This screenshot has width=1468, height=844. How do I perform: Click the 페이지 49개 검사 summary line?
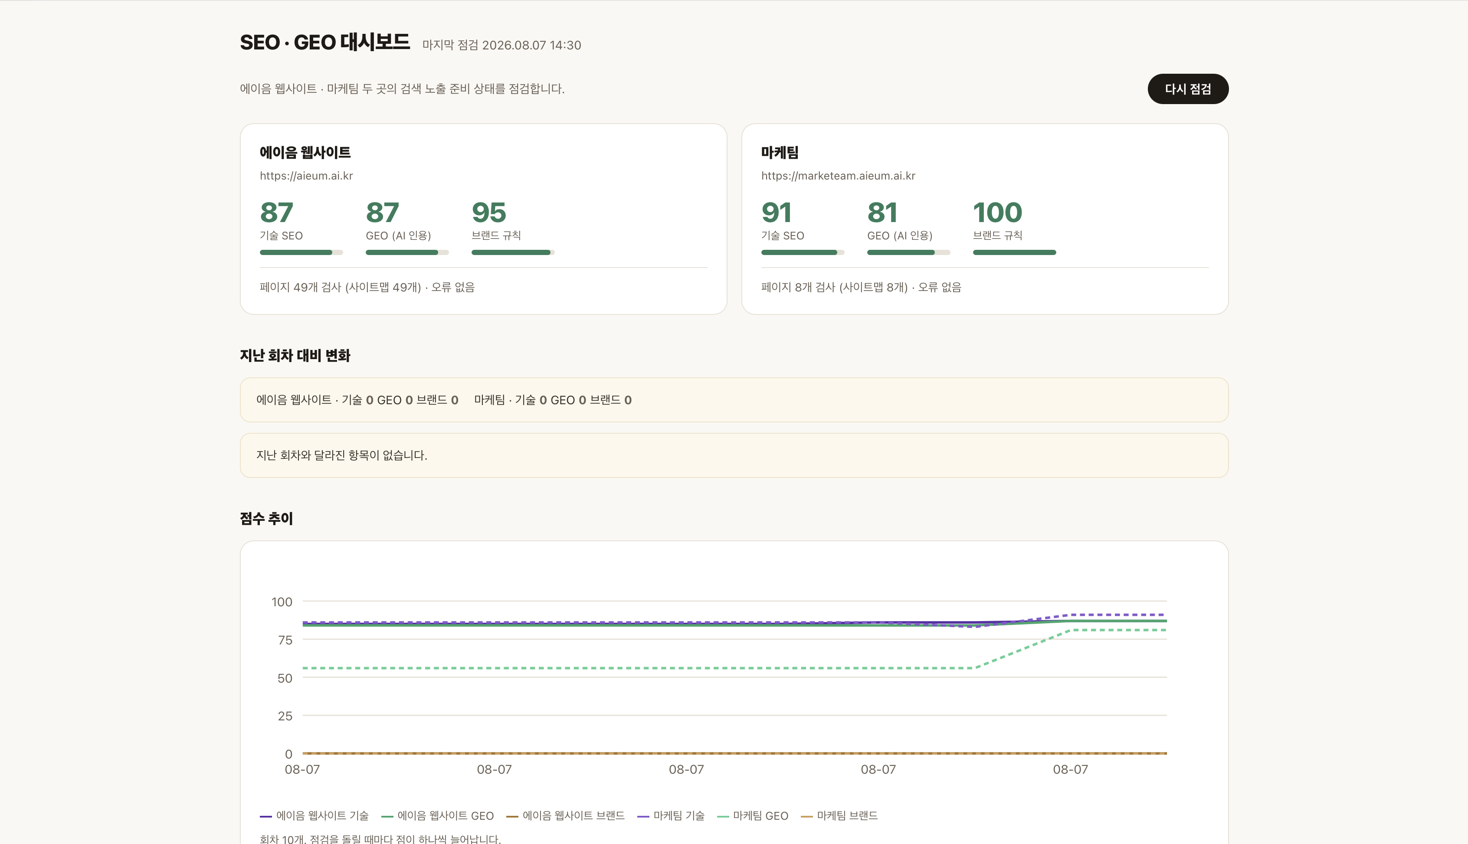tap(367, 287)
